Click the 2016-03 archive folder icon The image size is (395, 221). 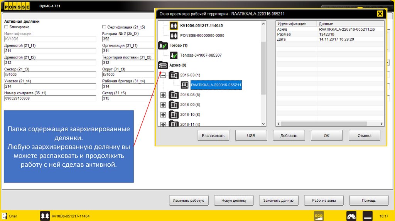(174, 75)
